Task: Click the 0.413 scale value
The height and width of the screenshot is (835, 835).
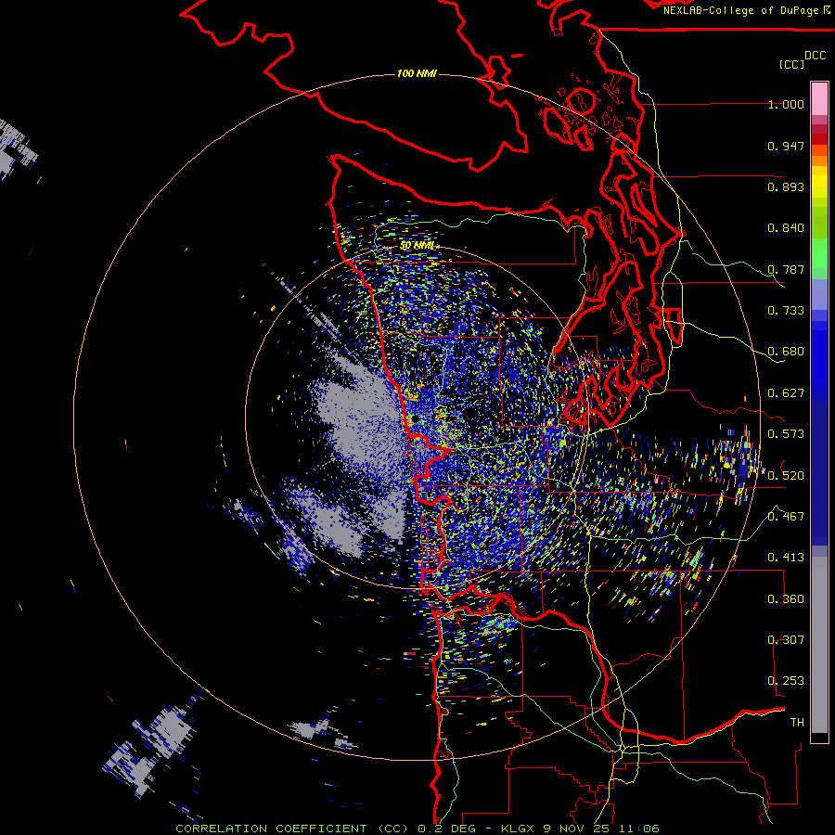Action: coord(786,558)
